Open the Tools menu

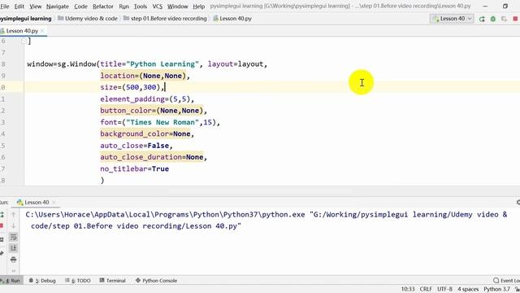[141, 7]
